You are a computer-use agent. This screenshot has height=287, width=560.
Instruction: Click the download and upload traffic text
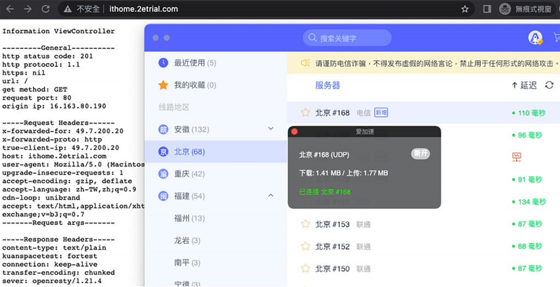point(343,173)
